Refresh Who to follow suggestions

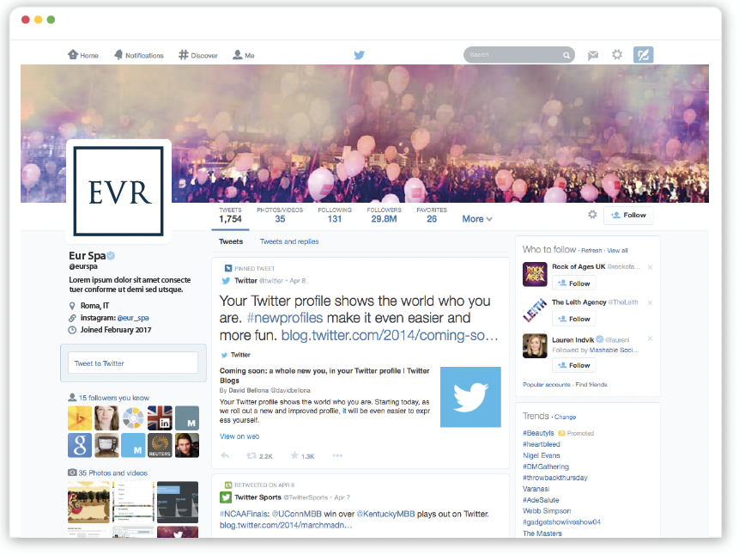(591, 250)
